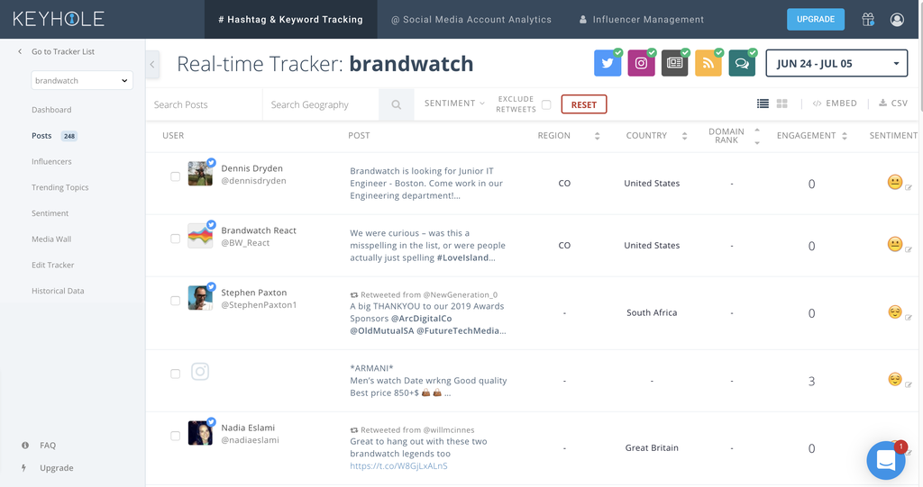Open the gift box icon

click(868, 19)
